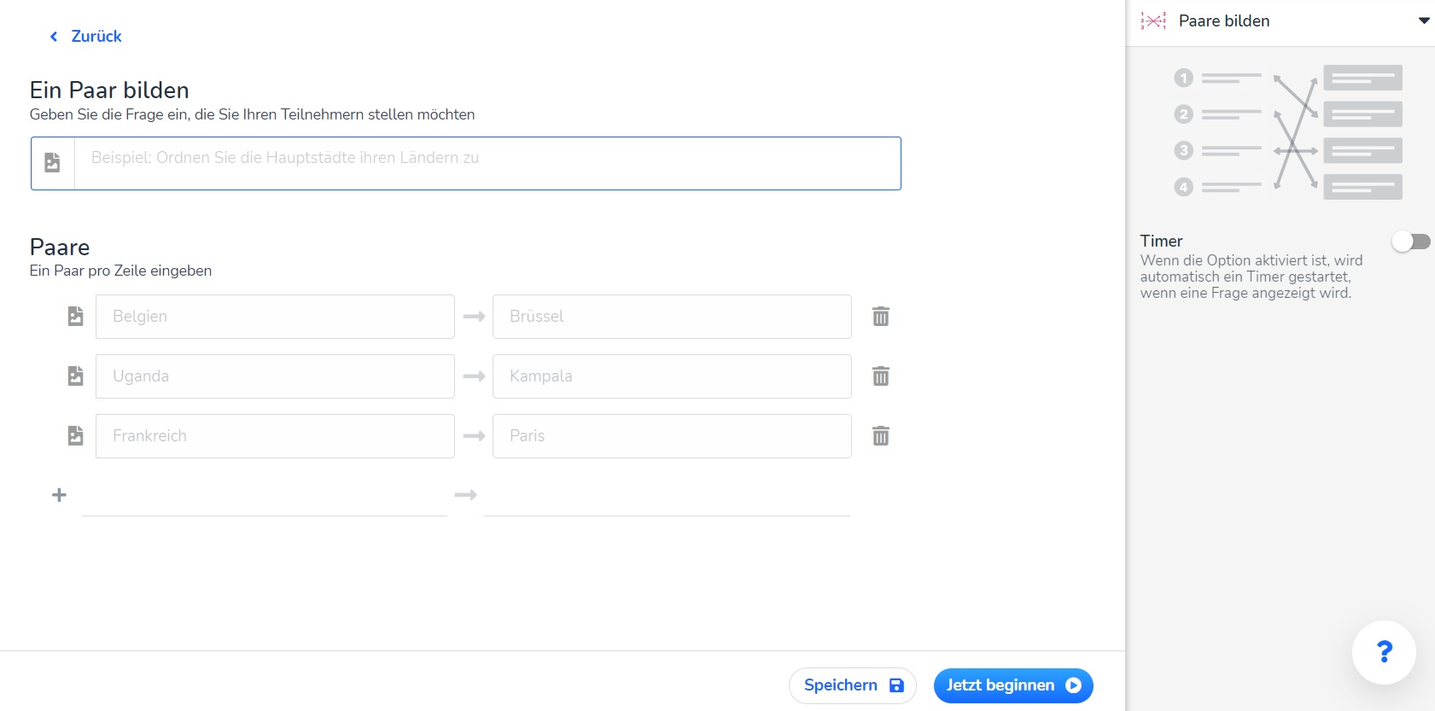Open the help question mark bubble
This screenshot has width=1435, height=711.
tap(1384, 652)
